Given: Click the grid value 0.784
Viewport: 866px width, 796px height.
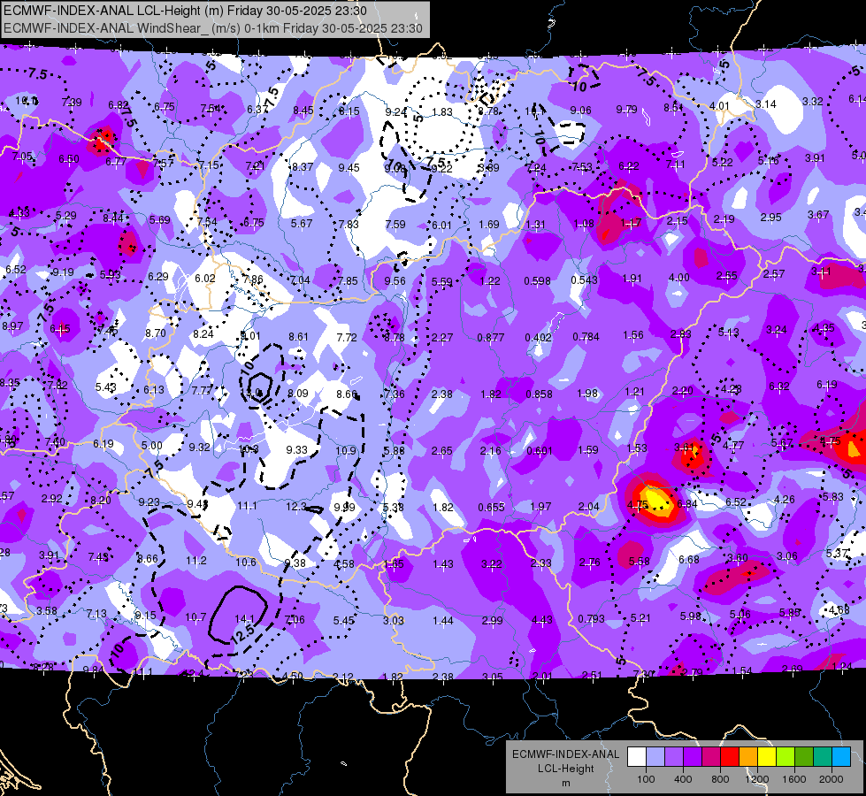Looking at the screenshot, I should [586, 337].
